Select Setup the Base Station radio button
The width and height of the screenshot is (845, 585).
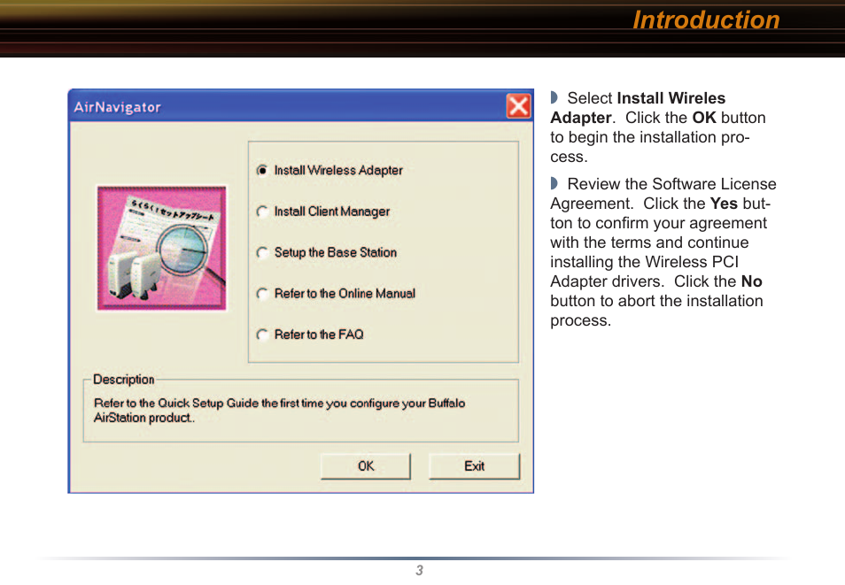tap(262, 252)
